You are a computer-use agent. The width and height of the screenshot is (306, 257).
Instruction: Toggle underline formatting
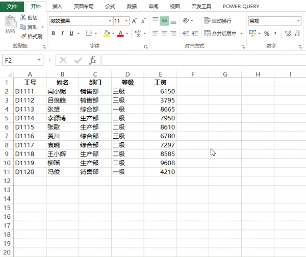click(x=71, y=33)
